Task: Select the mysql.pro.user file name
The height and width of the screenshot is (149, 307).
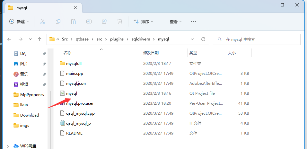Action: point(80,103)
